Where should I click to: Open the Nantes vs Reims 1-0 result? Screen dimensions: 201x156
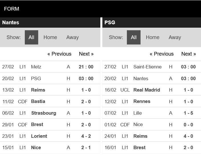click(x=50, y=90)
